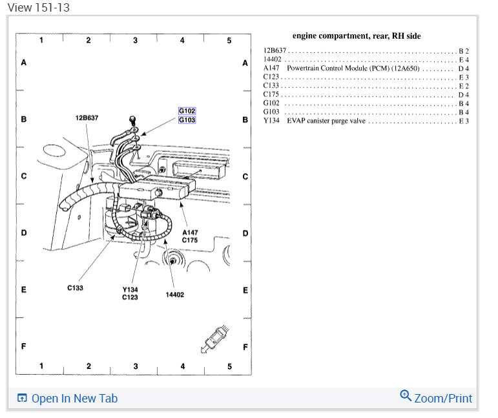Click the 14402 label in the diagram
This screenshot has width=498, height=418.
click(175, 295)
